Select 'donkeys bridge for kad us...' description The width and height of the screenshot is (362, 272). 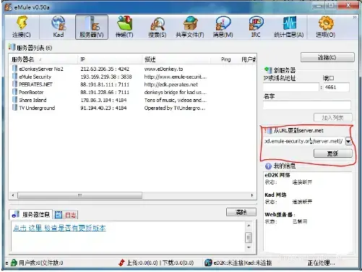(x=176, y=92)
